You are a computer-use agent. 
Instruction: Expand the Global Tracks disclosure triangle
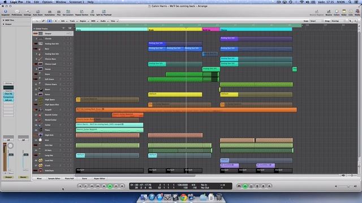tap(34, 29)
